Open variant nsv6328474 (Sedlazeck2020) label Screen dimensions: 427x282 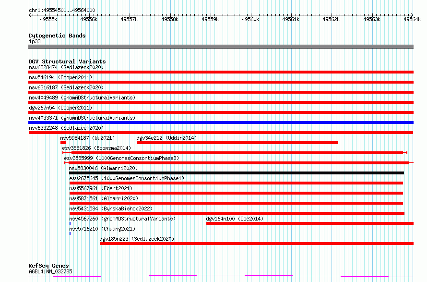click(66, 67)
